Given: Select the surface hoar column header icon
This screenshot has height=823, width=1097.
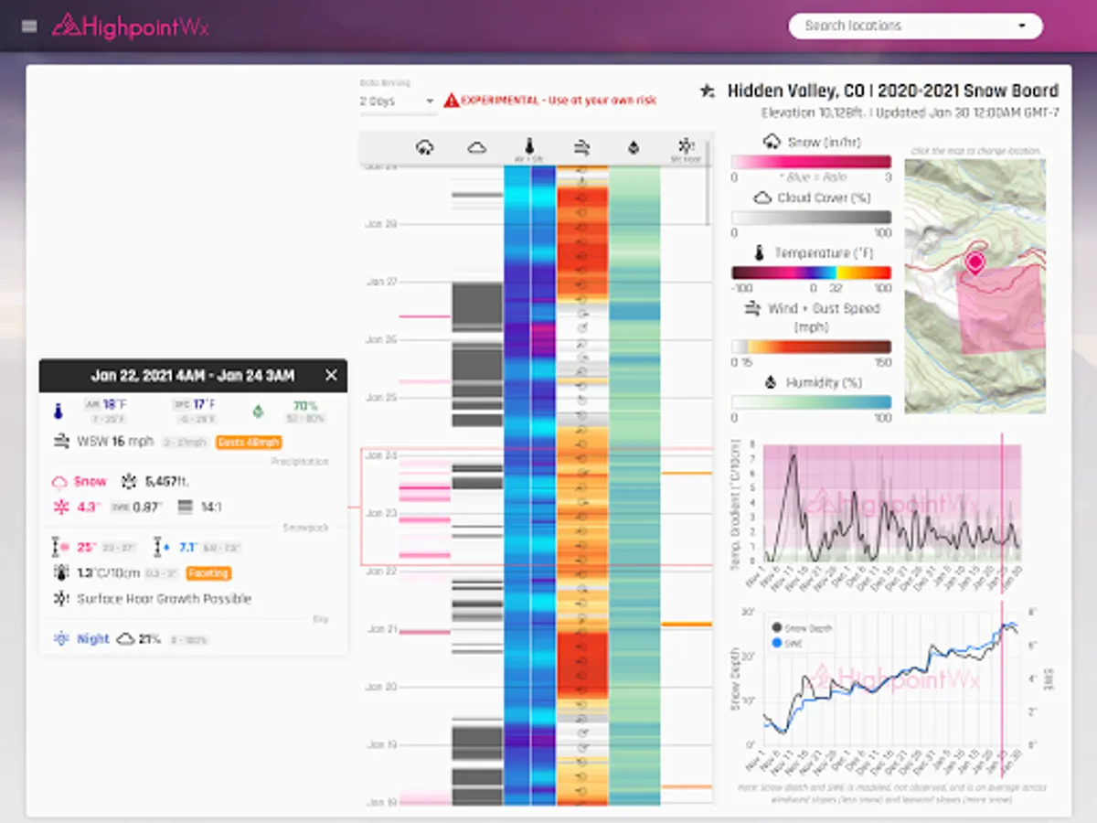Looking at the screenshot, I should tap(685, 145).
